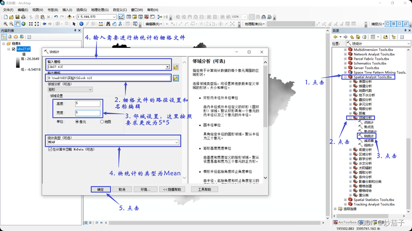This screenshot has width=412, height=231.
Task: Click the Undo arrow in the toolbar
Action: coord(56,17)
